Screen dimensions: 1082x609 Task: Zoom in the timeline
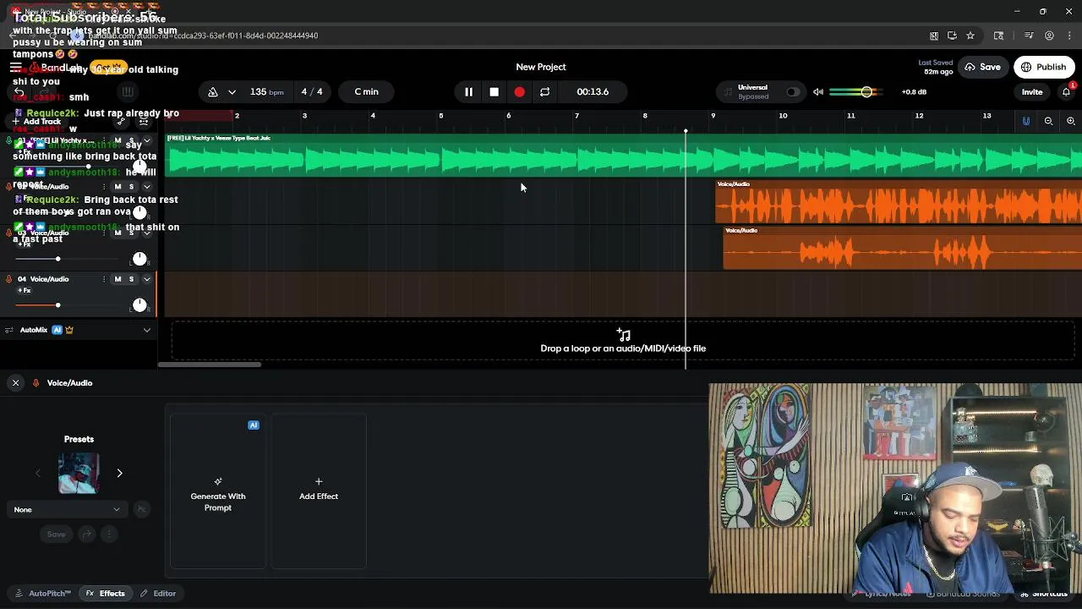[x=1071, y=122]
